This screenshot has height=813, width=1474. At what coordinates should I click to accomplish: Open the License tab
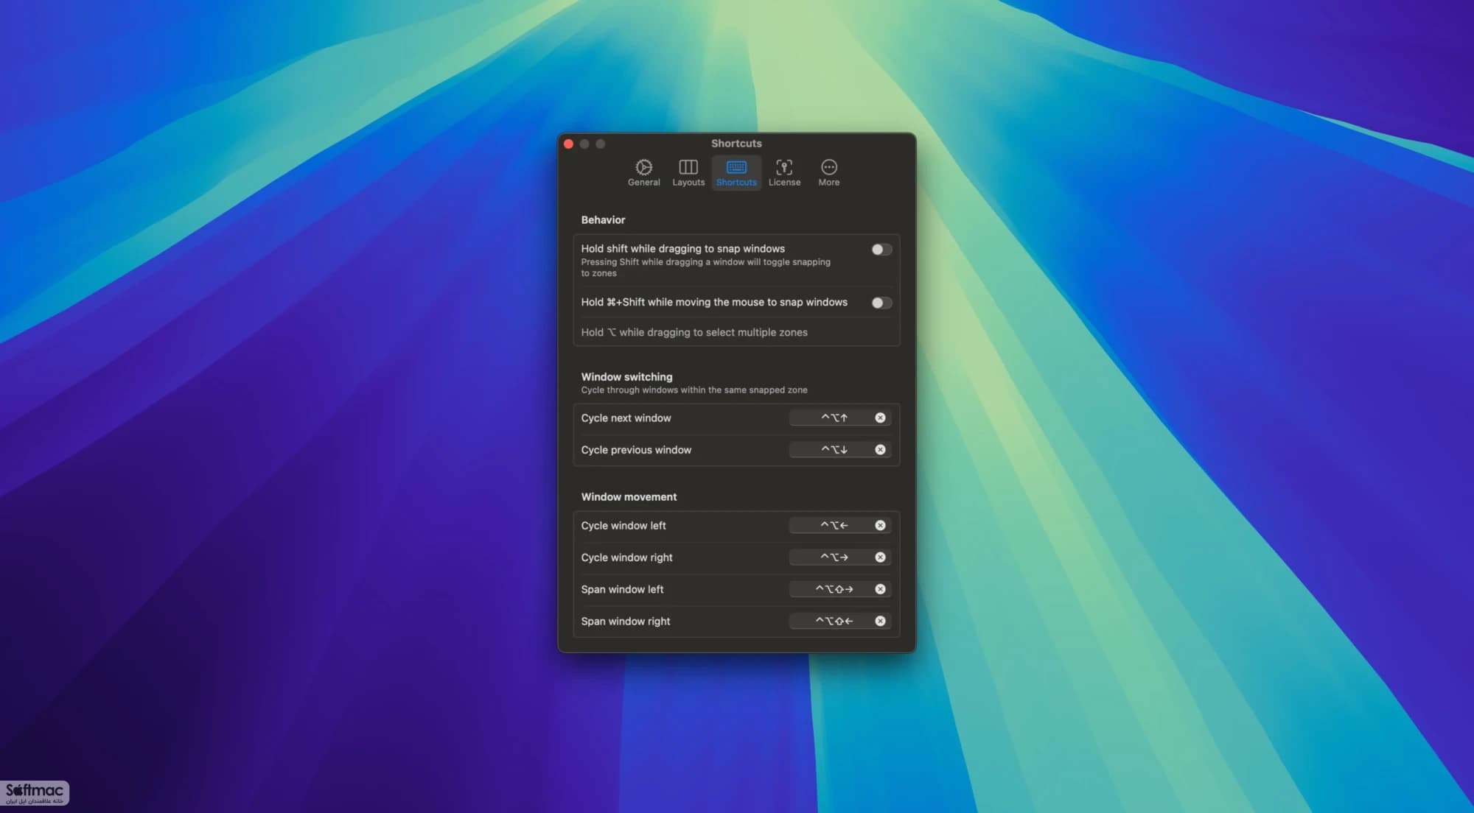[784, 173]
